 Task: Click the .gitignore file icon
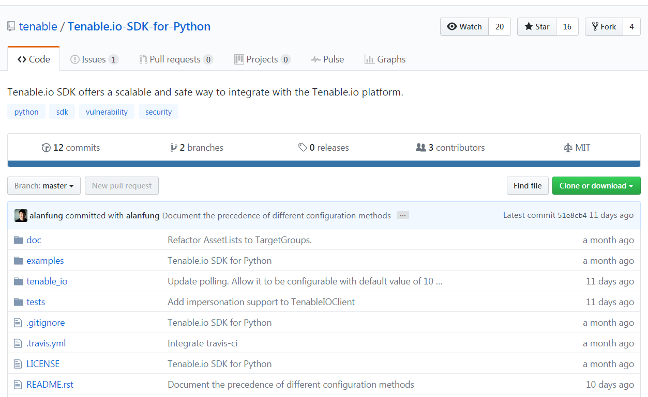[18, 323]
